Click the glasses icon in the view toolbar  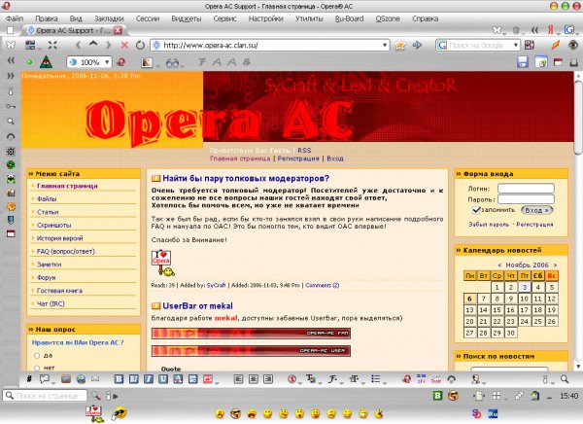coord(172,62)
